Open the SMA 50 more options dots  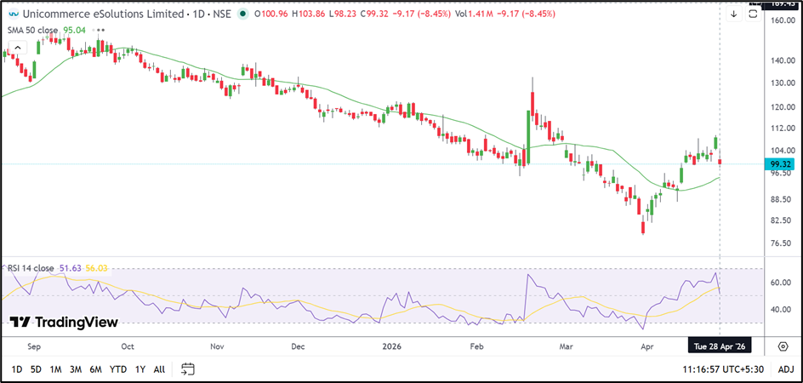pyautogui.click(x=101, y=29)
